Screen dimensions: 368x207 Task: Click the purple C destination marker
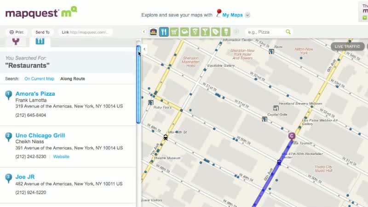tap(292, 136)
